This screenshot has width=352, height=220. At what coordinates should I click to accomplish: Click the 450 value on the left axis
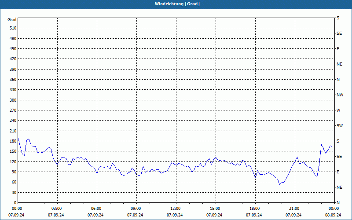click(13, 49)
